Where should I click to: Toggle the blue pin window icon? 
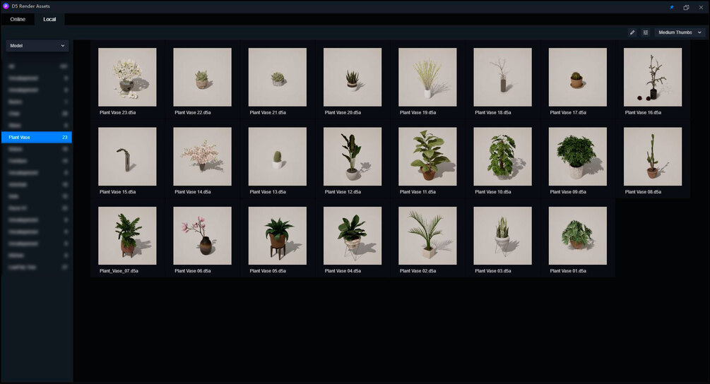pyautogui.click(x=672, y=7)
